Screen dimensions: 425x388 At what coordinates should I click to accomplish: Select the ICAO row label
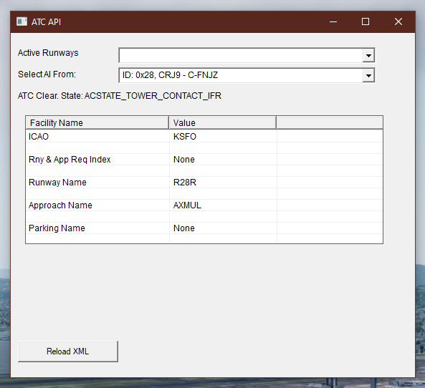[39, 137]
